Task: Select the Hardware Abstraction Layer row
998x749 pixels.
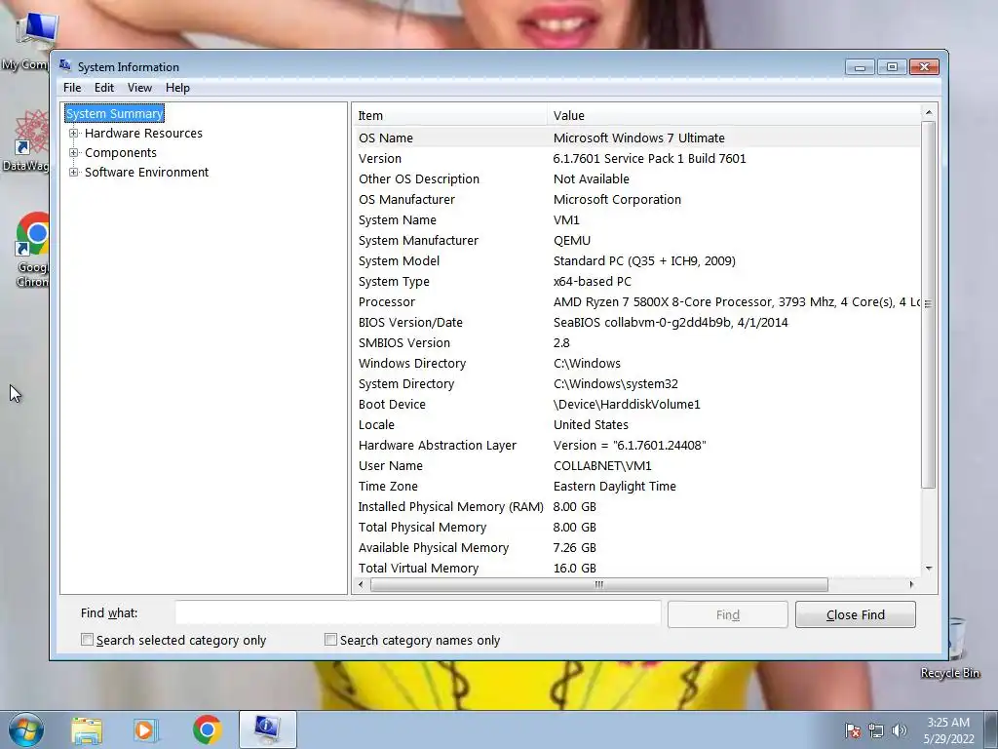Action: 636,445
